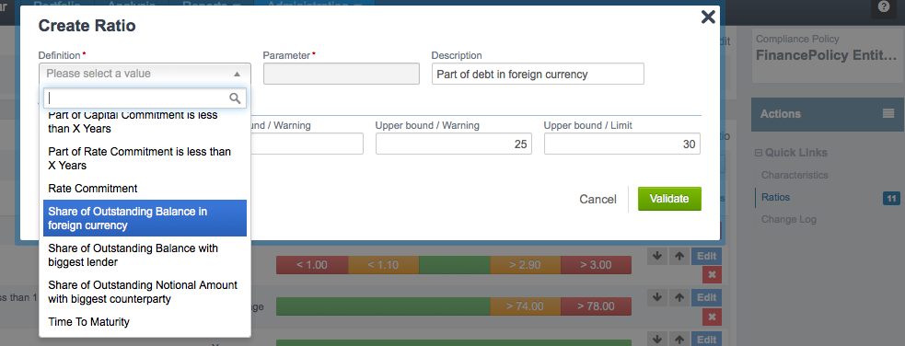This screenshot has width=905, height=346.
Task: Click the orange > 74.00 threshold segment
Action: click(525, 306)
